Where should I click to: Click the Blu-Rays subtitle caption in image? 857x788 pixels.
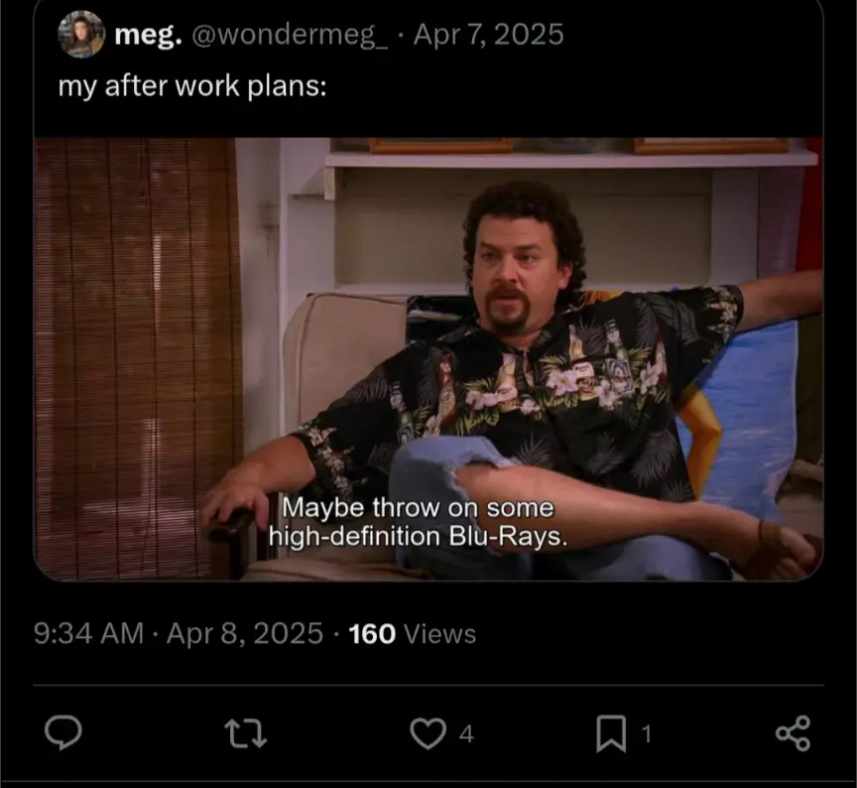[419, 522]
